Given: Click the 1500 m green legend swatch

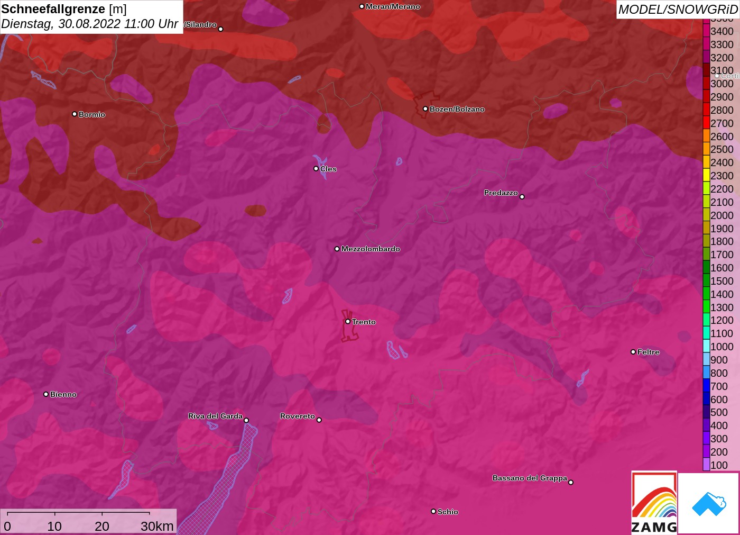Looking at the screenshot, I should (x=706, y=280).
